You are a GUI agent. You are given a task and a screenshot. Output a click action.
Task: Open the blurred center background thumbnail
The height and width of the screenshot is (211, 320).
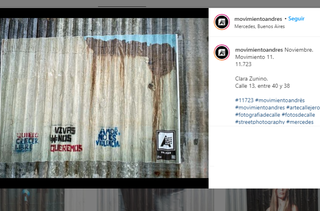tap(155, 200)
